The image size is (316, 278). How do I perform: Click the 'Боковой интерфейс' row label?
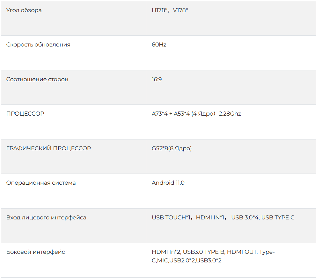tap(35, 252)
